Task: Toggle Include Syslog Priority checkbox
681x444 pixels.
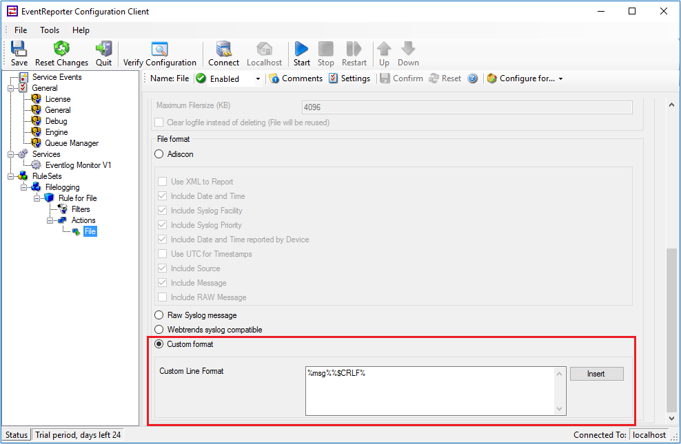Action: tap(163, 224)
